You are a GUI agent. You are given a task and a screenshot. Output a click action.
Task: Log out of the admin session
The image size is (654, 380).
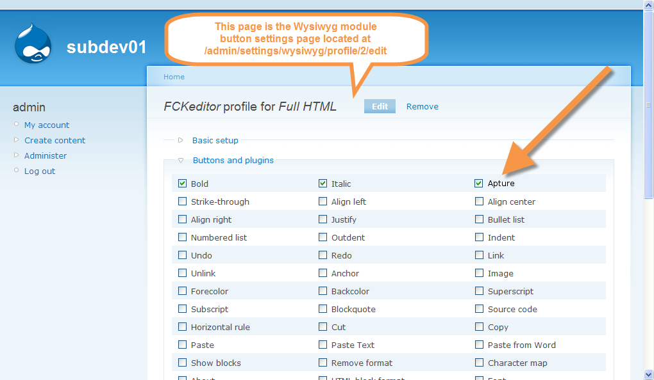[40, 171]
